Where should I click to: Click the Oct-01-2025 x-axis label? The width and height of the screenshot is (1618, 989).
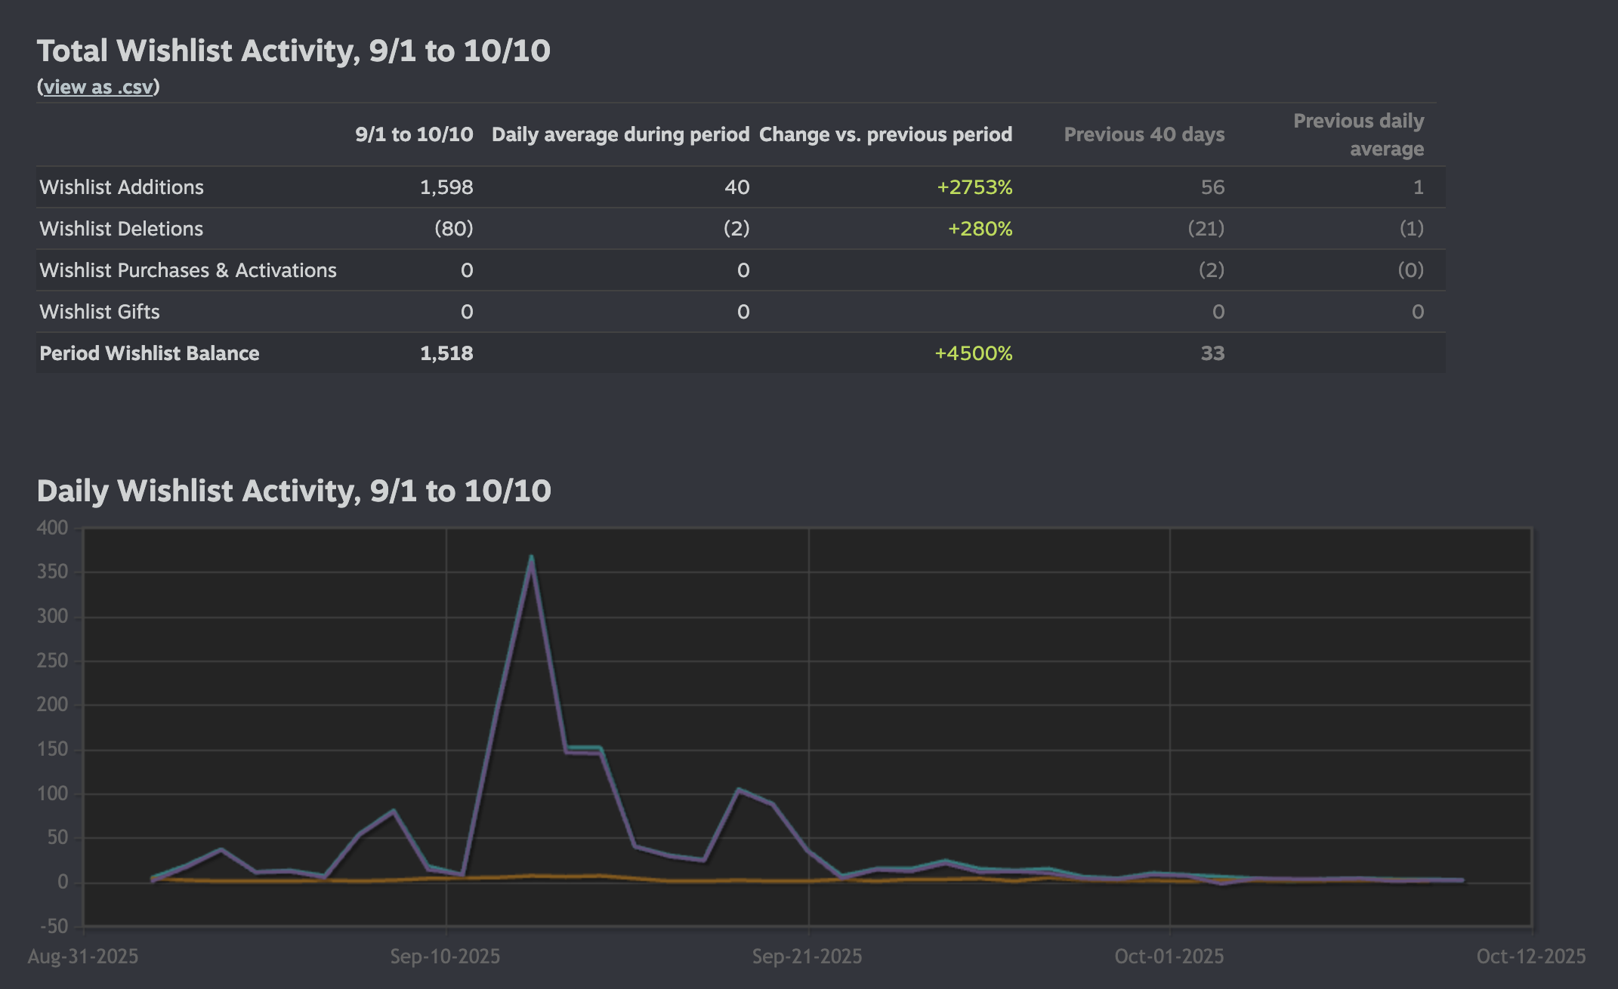[x=1169, y=957]
